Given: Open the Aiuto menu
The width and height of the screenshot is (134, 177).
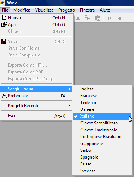Looking at the screenshot, I should pyautogui.click(x=105, y=10).
